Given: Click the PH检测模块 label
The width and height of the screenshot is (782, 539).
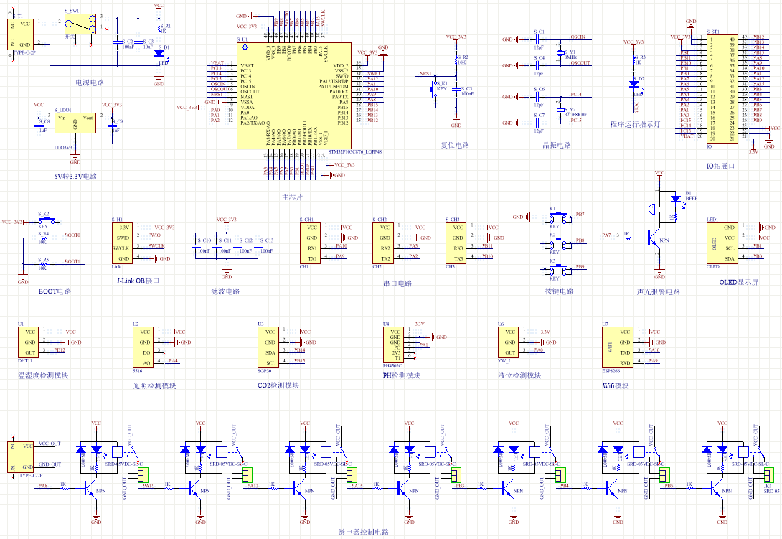Looking at the screenshot, I should 402,375.
